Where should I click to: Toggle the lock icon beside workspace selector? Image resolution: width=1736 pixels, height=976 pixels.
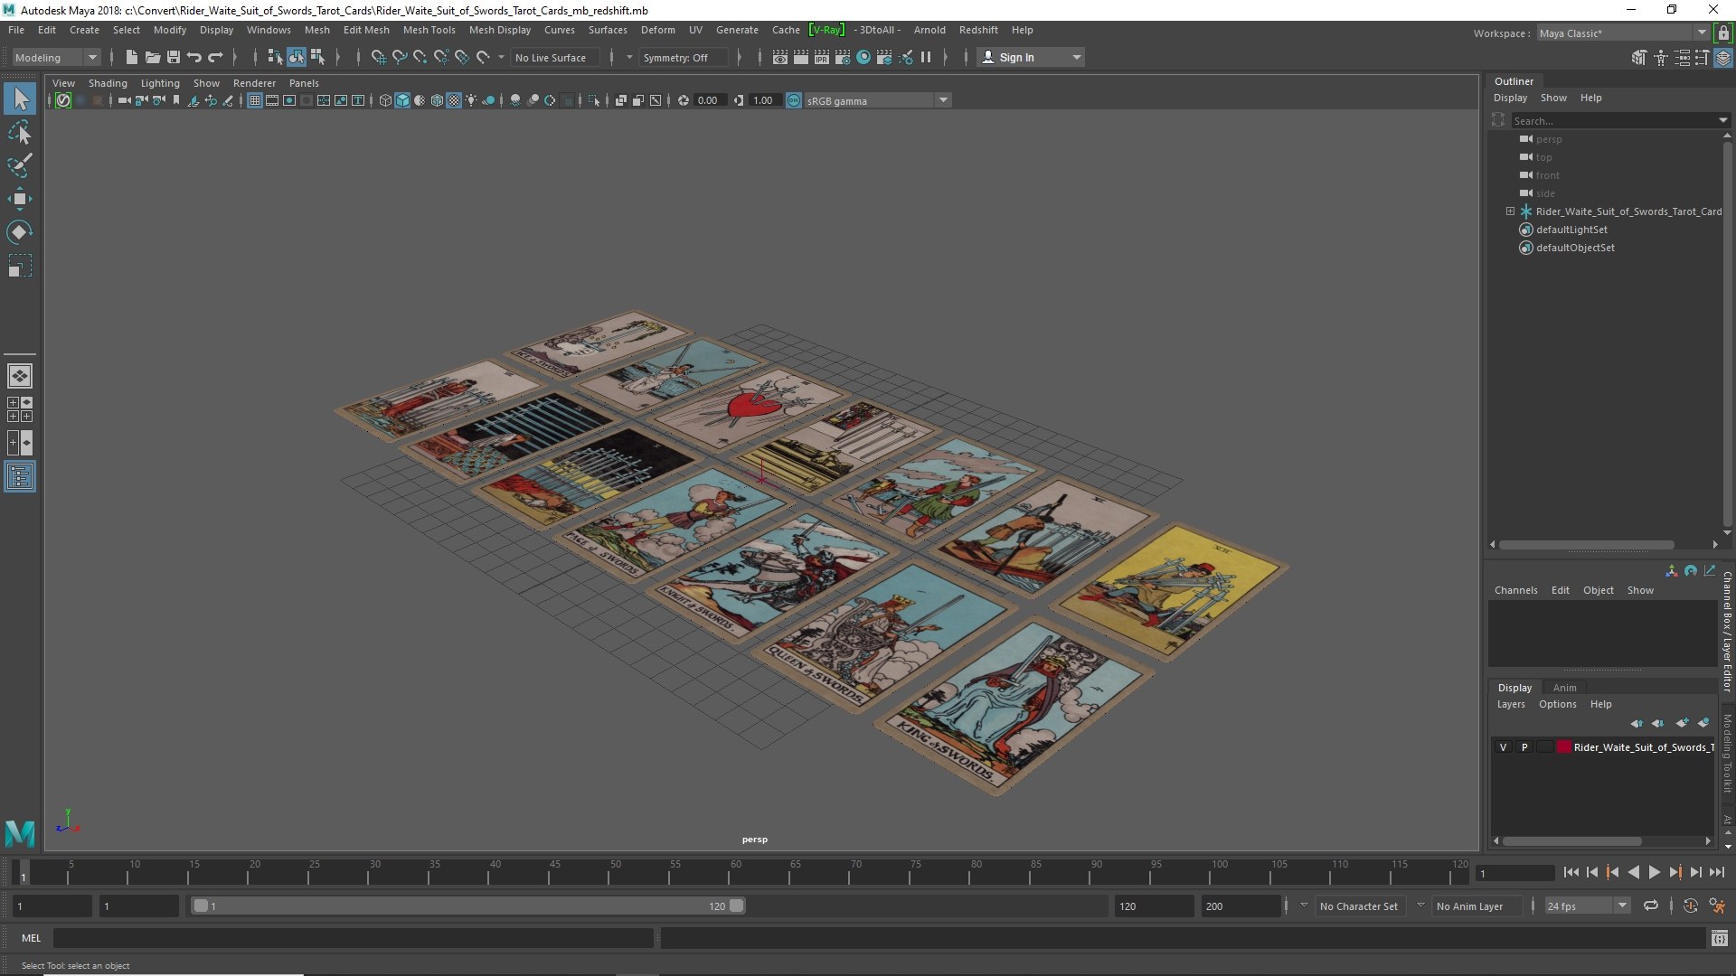(1723, 33)
